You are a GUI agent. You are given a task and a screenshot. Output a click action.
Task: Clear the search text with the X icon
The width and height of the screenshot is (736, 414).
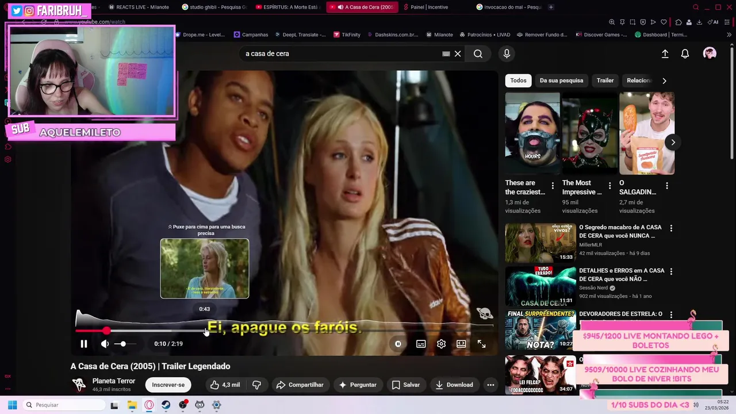pos(458,53)
